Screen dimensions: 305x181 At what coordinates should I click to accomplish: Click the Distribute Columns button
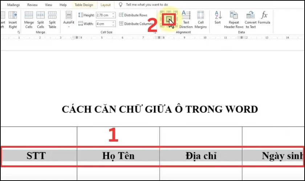point(136,24)
